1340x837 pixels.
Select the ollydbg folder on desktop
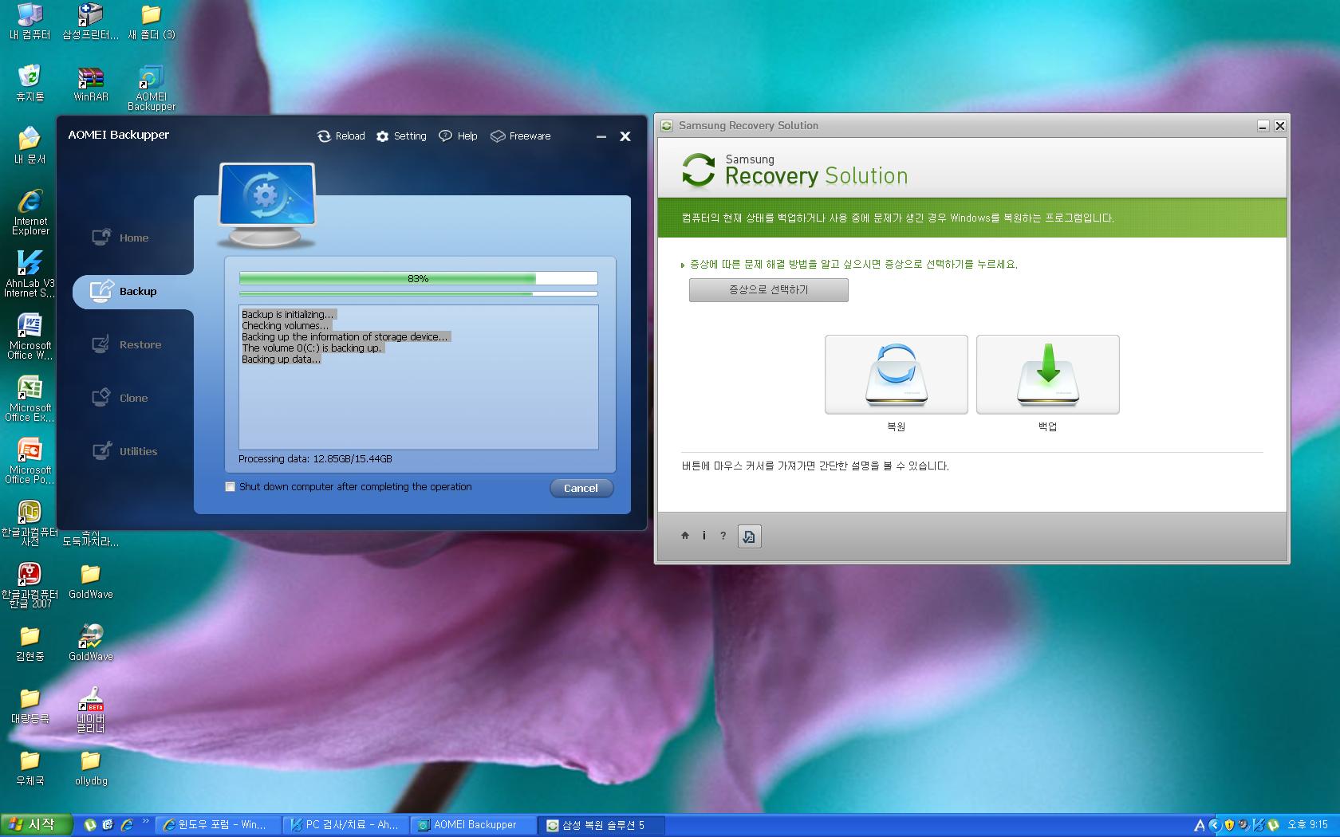[x=91, y=768]
